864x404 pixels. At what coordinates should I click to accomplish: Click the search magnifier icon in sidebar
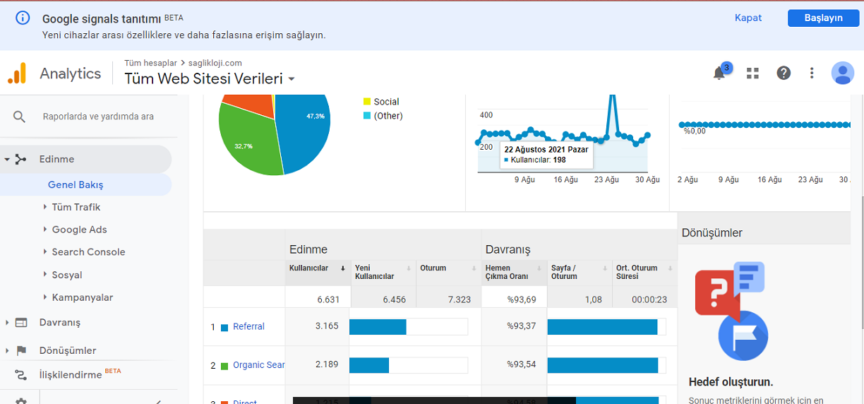(19, 117)
